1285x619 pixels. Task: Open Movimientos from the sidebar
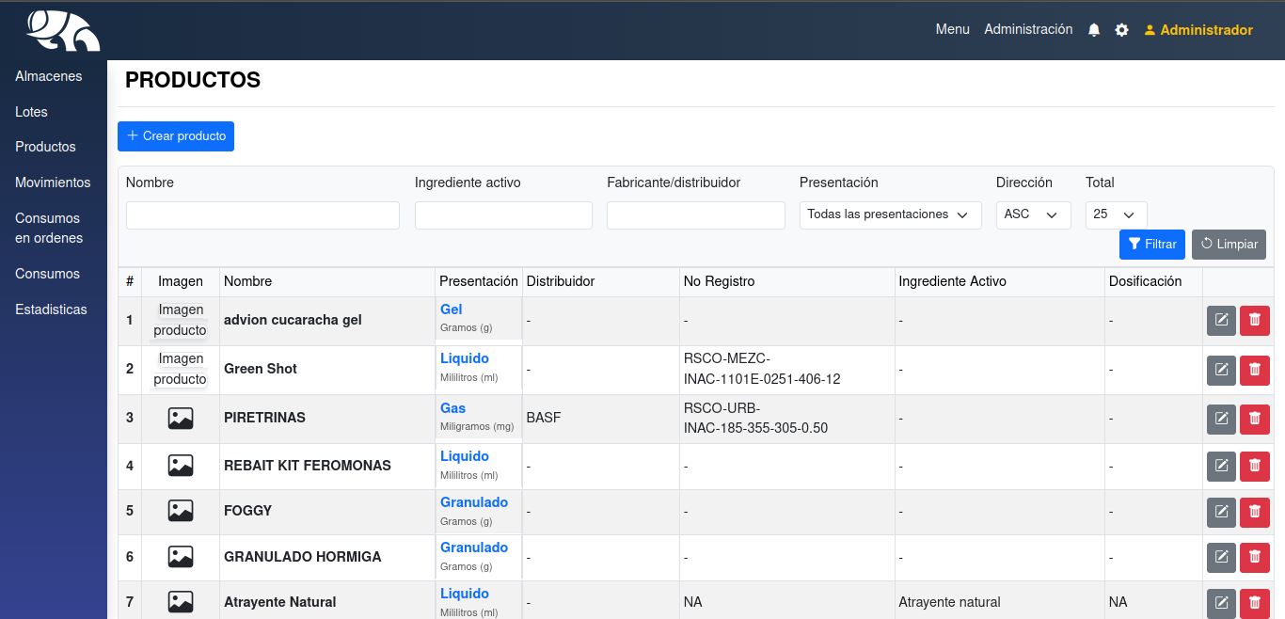pos(53,183)
